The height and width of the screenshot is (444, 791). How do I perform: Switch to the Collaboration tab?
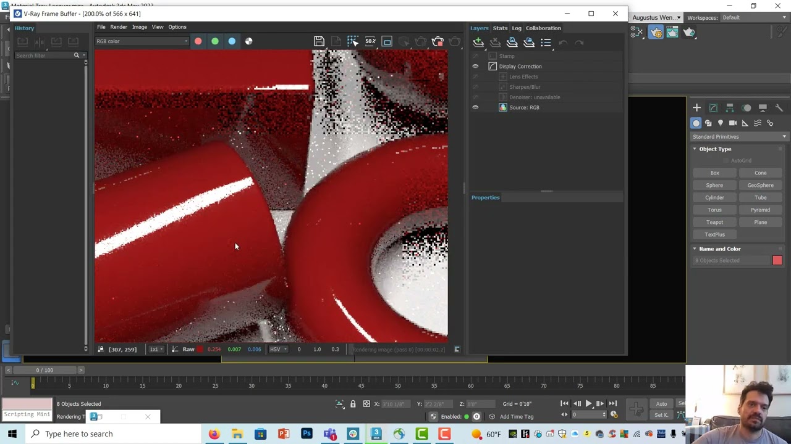click(x=543, y=28)
